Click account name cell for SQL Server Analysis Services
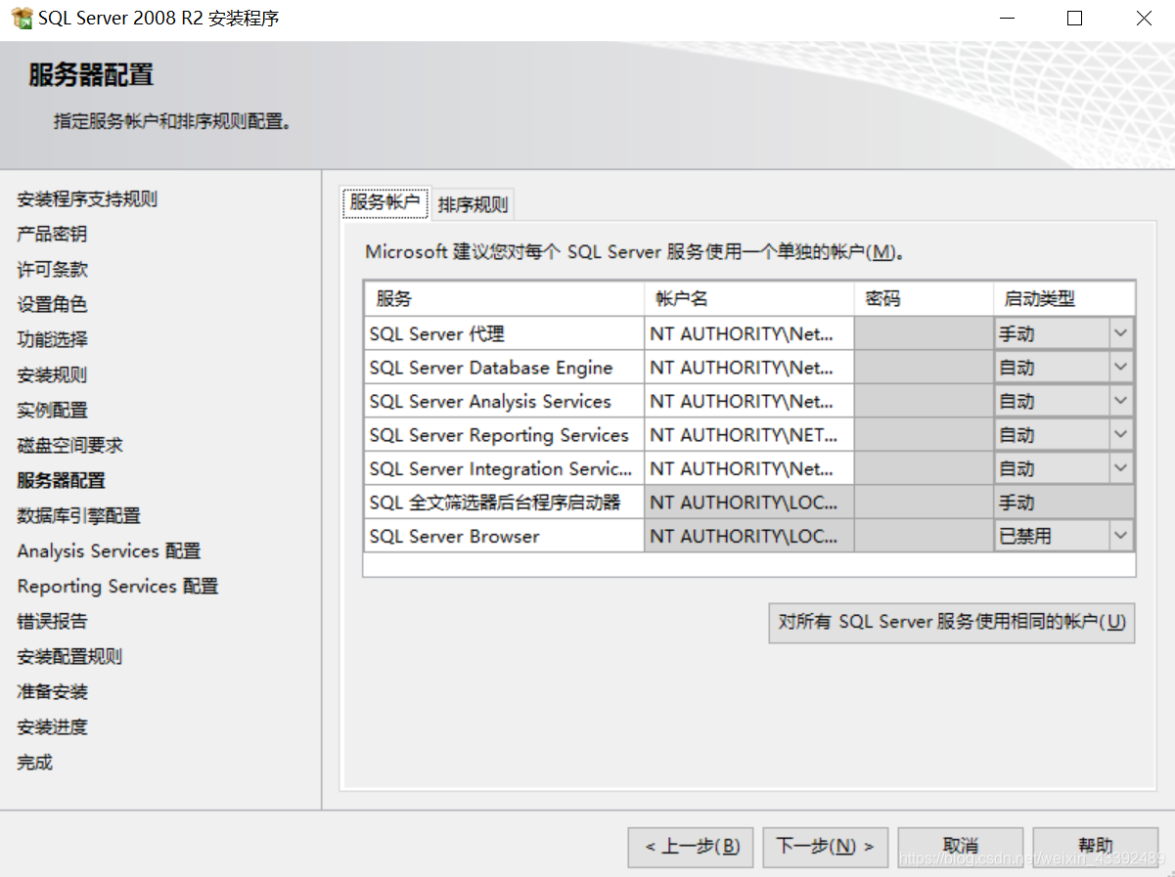This screenshot has width=1175, height=877. point(748,401)
